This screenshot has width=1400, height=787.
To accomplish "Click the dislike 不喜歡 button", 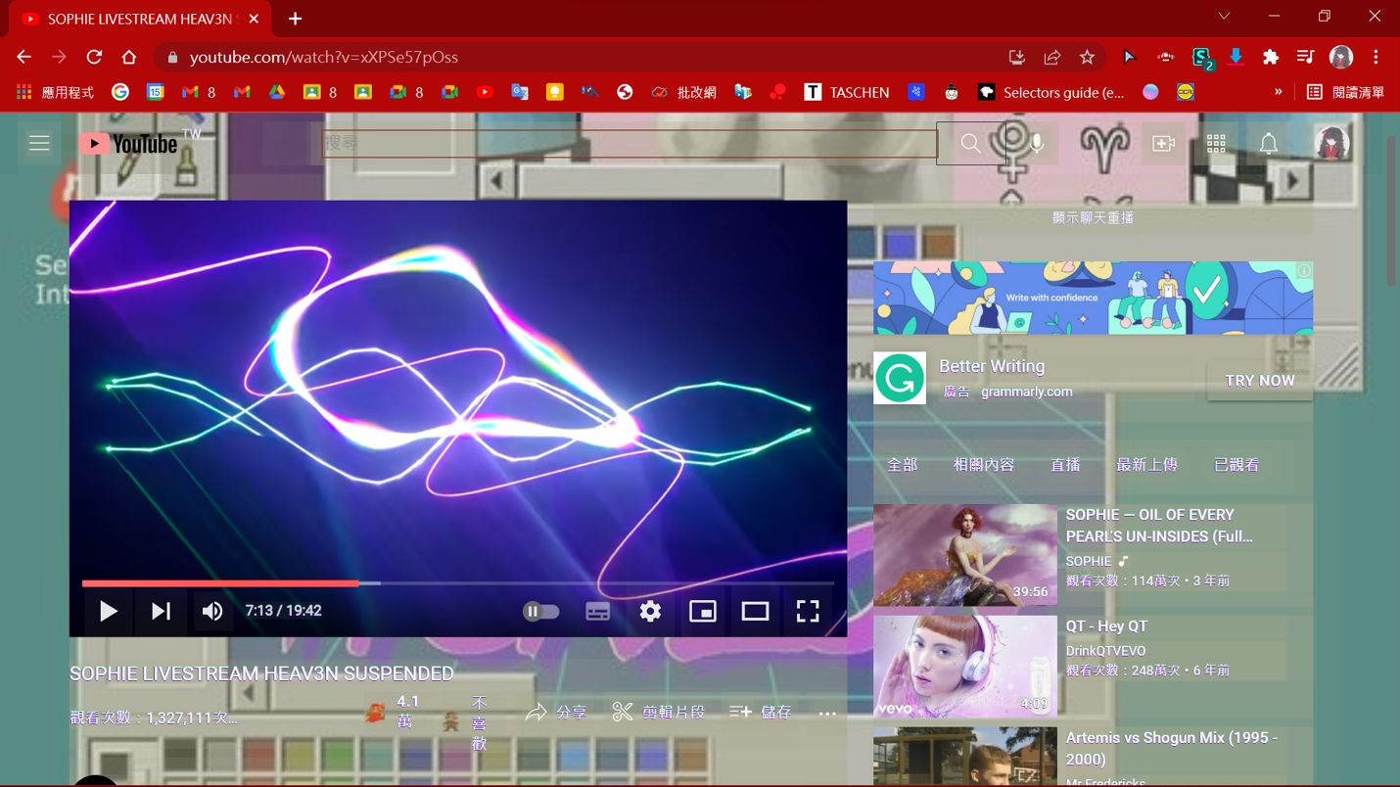I will tap(465, 722).
